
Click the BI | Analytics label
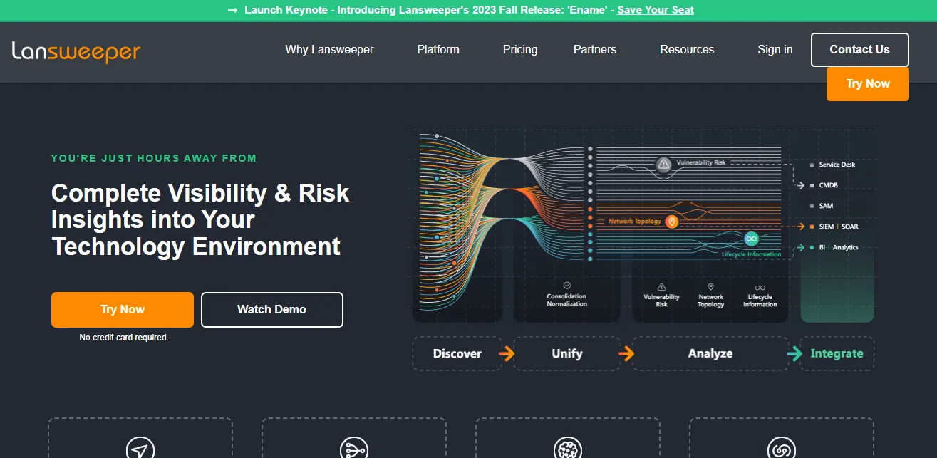pos(839,247)
